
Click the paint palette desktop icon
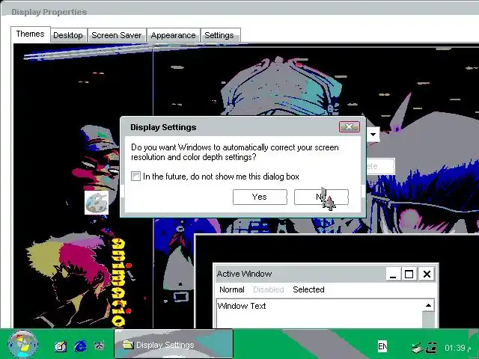97,203
